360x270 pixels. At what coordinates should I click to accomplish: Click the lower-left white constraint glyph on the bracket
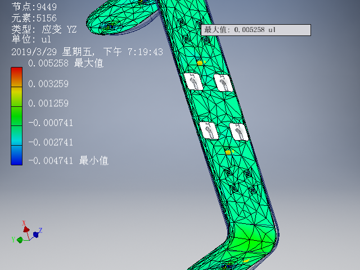(209, 130)
